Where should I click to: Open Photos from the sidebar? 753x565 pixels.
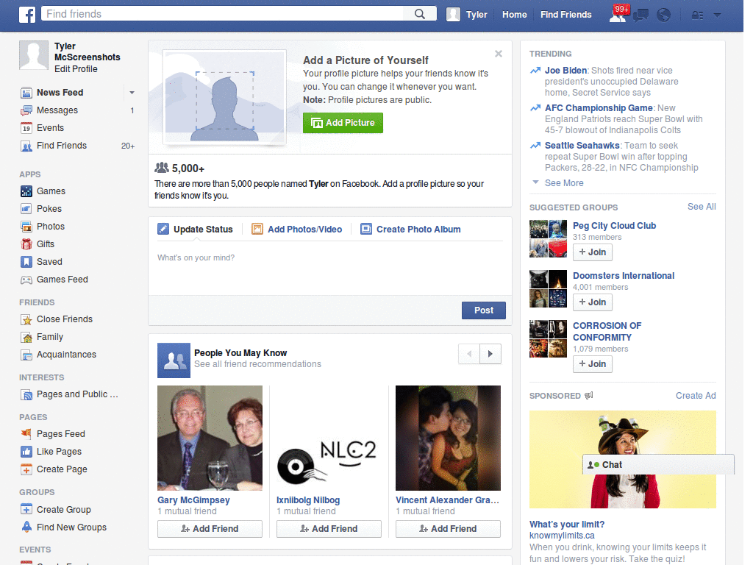[x=25, y=226]
